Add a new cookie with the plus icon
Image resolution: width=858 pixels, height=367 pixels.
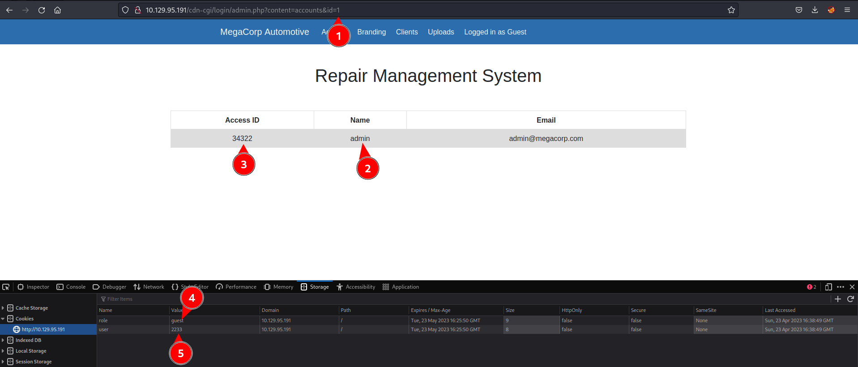838,299
